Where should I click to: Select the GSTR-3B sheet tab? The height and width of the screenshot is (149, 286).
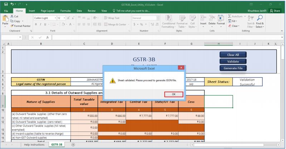point(57,145)
